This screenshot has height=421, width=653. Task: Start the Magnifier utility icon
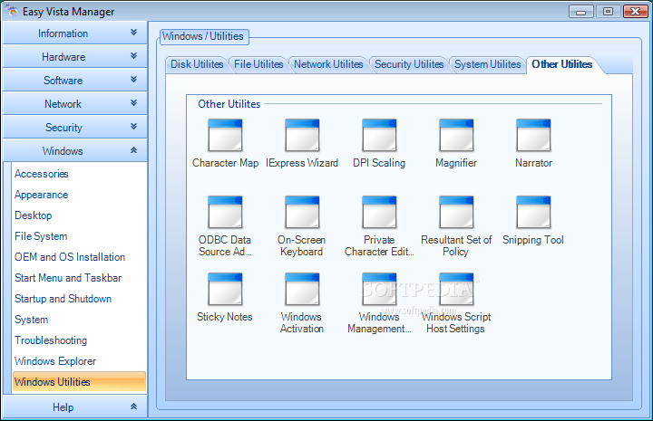tap(456, 136)
